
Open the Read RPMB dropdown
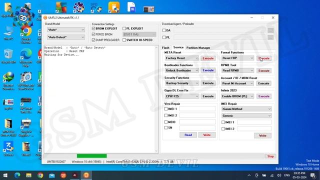(x=237, y=70)
